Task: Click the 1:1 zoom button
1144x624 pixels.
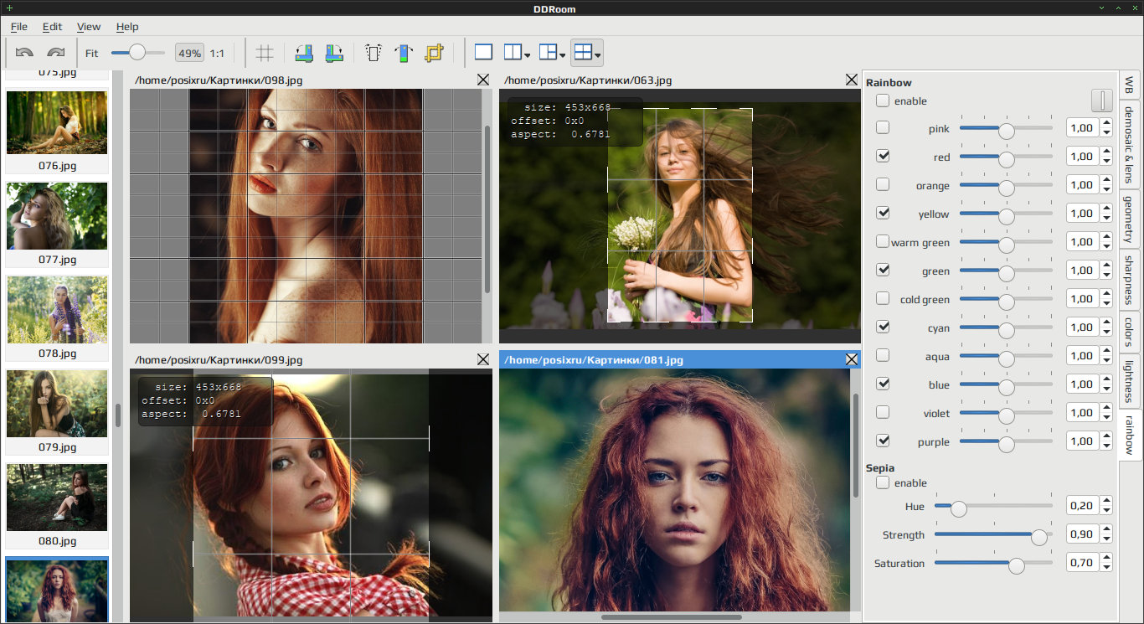Action: 217,53
